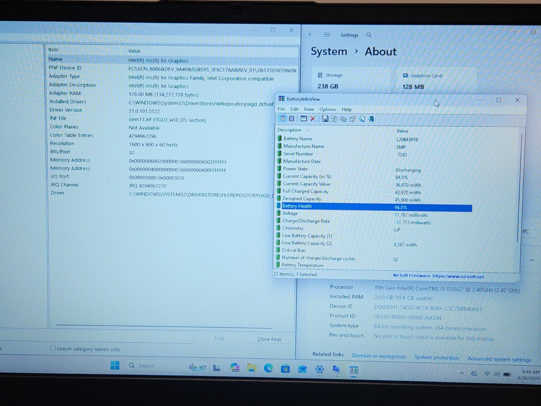Open the Windows Start menu
The height and width of the screenshot is (406, 541).
(115, 365)
